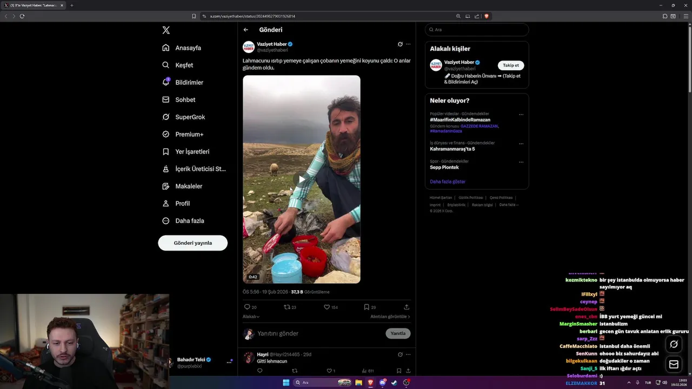This screenshot has width=692, height=389.
Task: Open #MaarifinKalbindeRamazan trend
Action: (460, 119)
